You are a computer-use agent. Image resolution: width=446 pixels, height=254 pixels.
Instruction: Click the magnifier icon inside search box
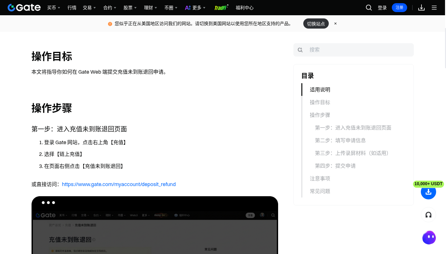300,50
